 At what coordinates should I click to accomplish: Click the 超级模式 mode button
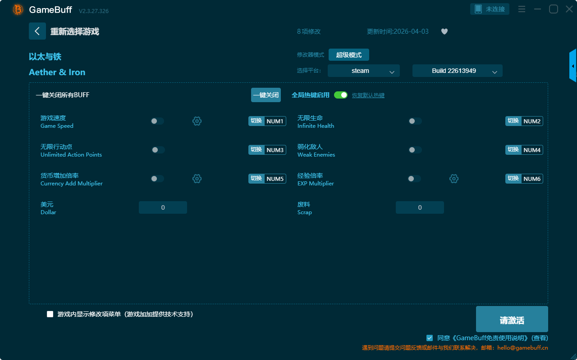(348, 55)
